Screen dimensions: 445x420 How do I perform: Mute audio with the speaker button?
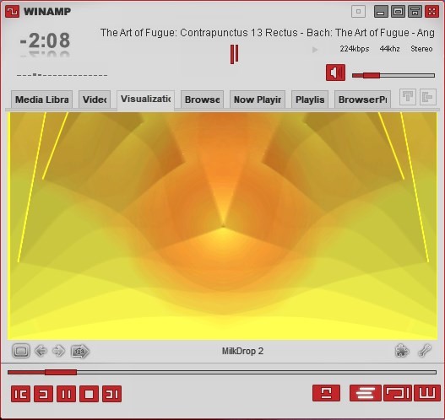click(335, 73)
